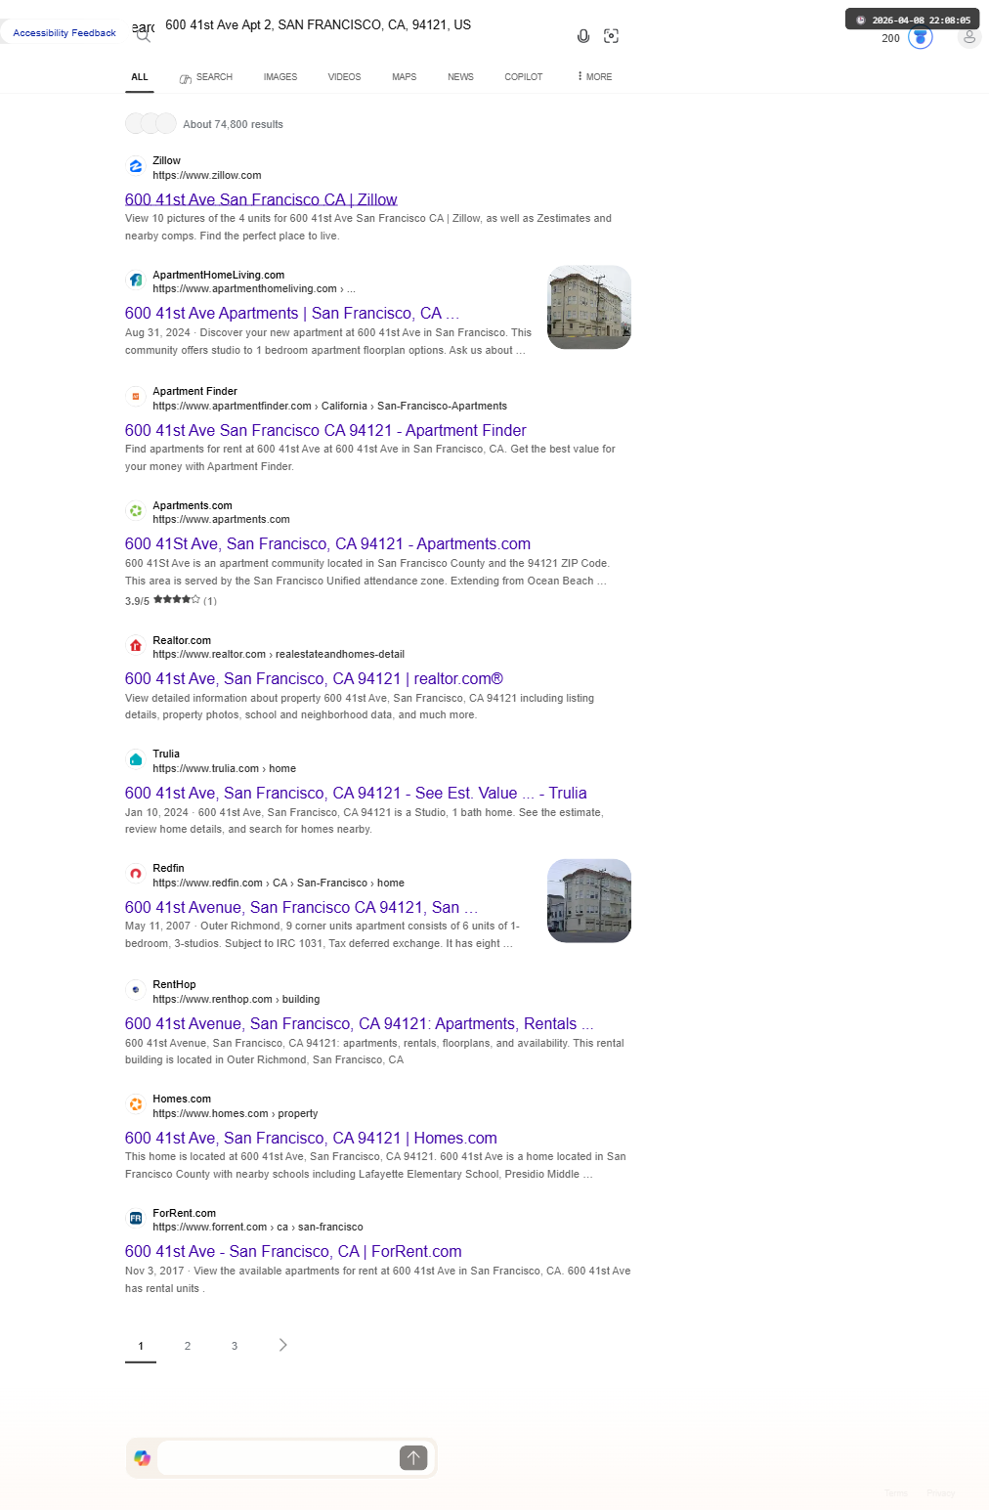Open the Apartments.com result title
The image size is (989, 1510).
(x=327, y=544)
